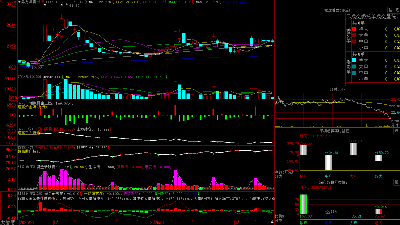Click the MA(5,10,20,30,60,120) indicator parameters
Screen dimensions: 400x225
click(x=66, y=2)
